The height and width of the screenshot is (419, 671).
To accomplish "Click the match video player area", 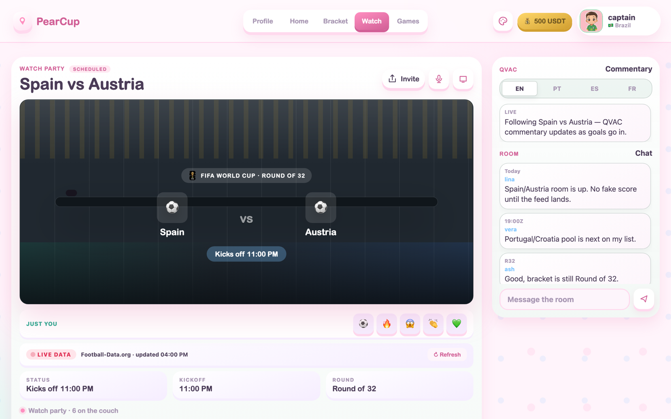I will click(246, 202).
